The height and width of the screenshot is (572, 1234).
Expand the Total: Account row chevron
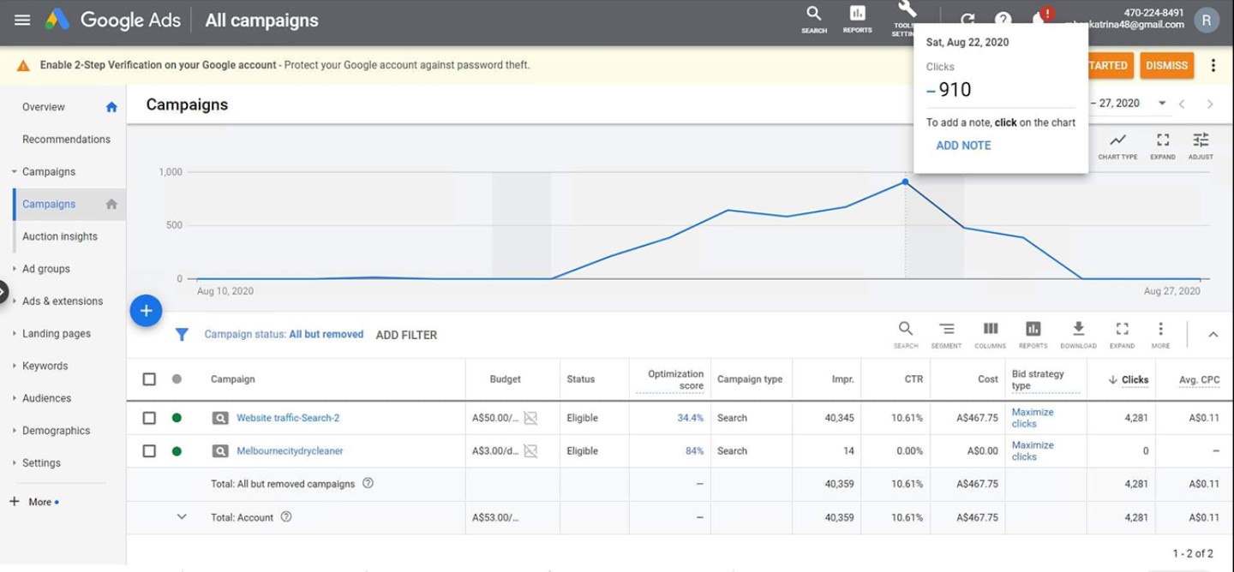coord(182,517)
